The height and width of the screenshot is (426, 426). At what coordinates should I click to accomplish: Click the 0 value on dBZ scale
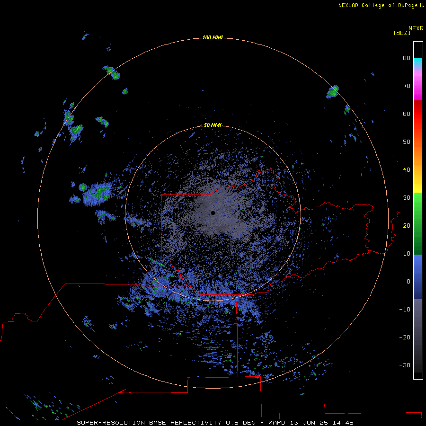point(408,282)
